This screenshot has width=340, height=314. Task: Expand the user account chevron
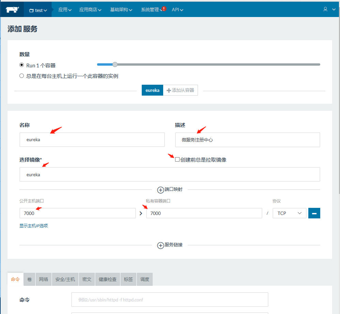pos(334,9)
